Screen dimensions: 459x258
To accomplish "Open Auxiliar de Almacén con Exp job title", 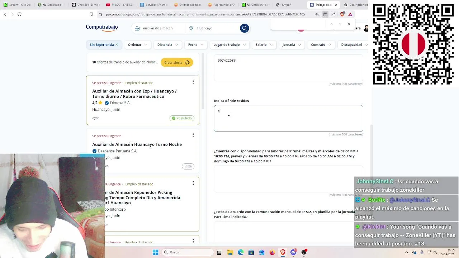I will (x=134, y=94).
